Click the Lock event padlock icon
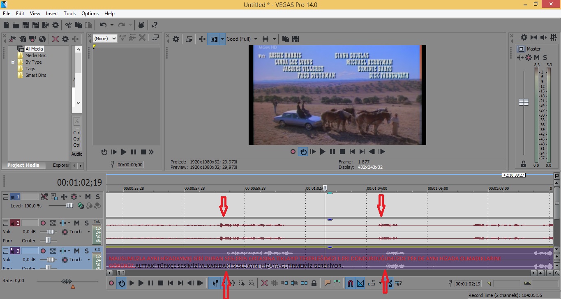Screen dimensions: 561x299 314,283
